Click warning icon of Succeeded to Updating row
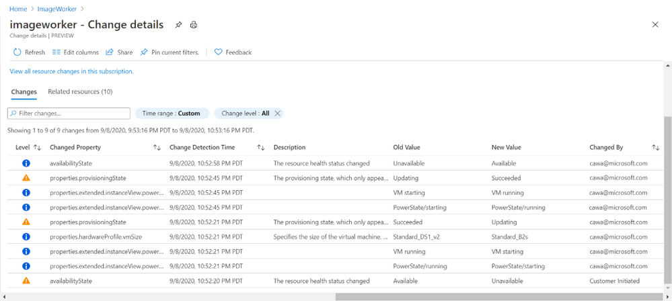The height and width of the screenshot is (301, 672). (26, 222)
